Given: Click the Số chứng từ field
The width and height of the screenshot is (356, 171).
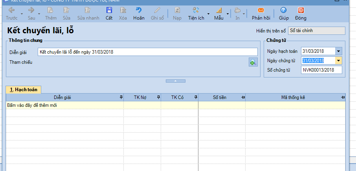Looking at the screenshot, I should click(321, 70).
